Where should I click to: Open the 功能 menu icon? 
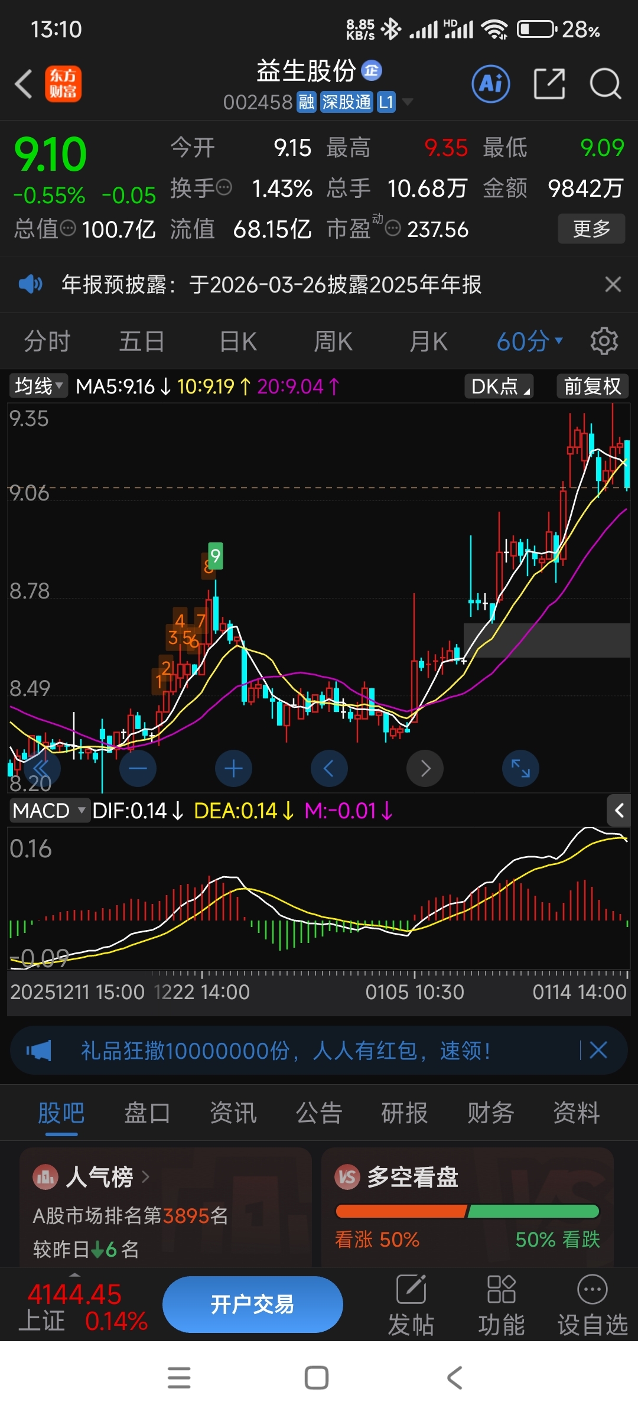[x=502, y=1306]
